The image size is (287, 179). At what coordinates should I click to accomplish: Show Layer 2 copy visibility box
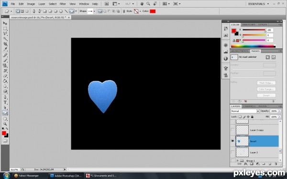pyautogui.click(x=232, y=130)
